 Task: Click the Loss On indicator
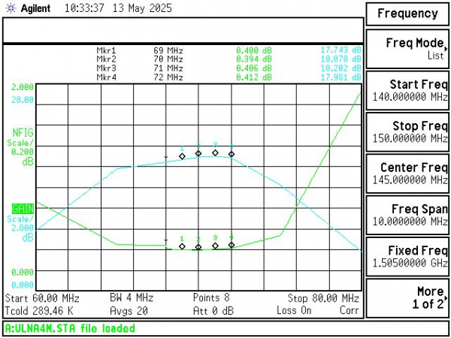pos(294,310)
